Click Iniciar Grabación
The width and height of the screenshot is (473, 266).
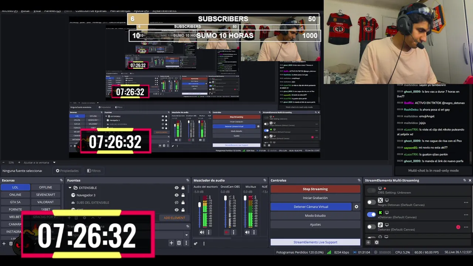[x=315, y=198]
